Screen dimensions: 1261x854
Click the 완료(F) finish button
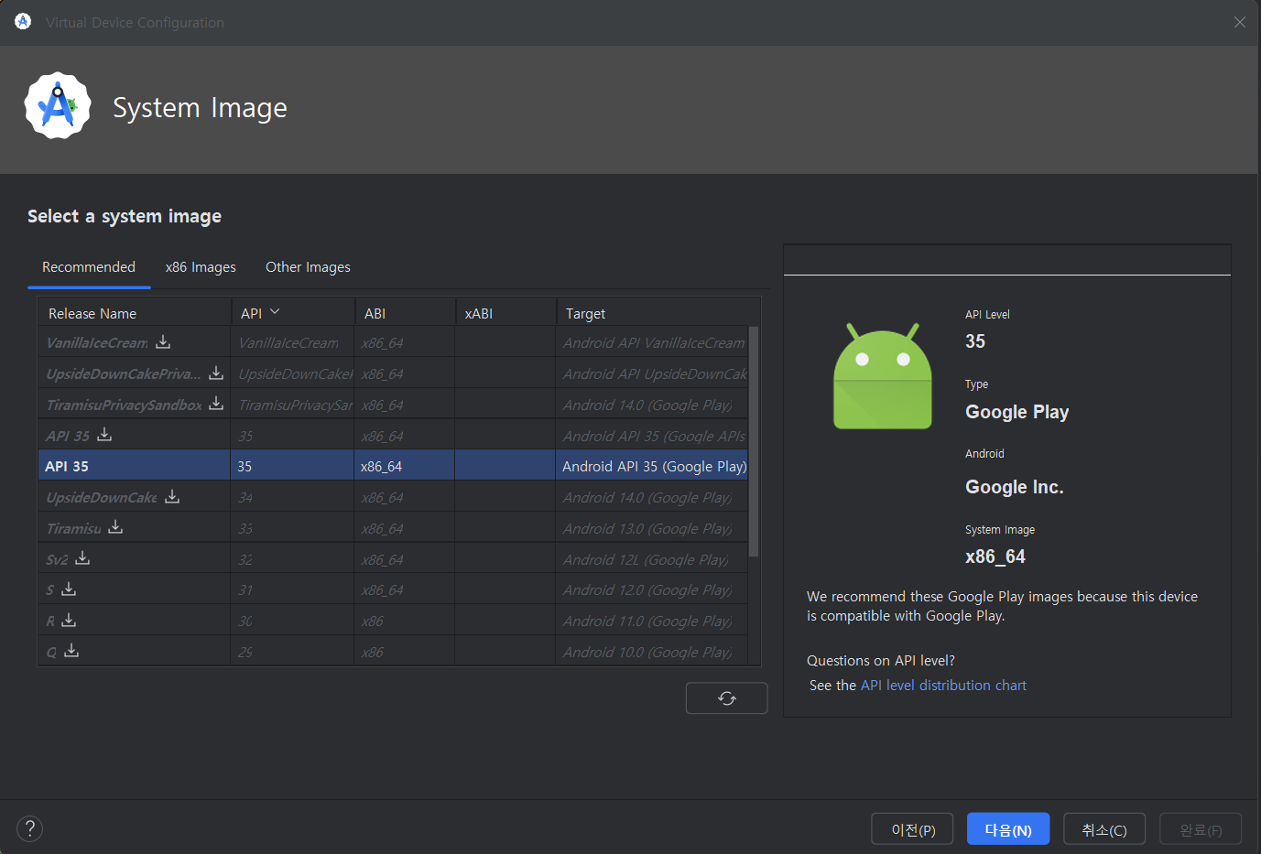(1201, 829)
